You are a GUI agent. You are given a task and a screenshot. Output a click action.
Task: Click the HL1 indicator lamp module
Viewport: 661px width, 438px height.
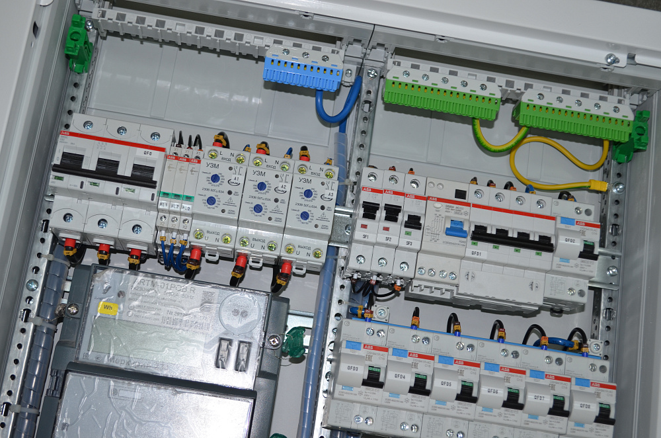[x=163, y=204]
